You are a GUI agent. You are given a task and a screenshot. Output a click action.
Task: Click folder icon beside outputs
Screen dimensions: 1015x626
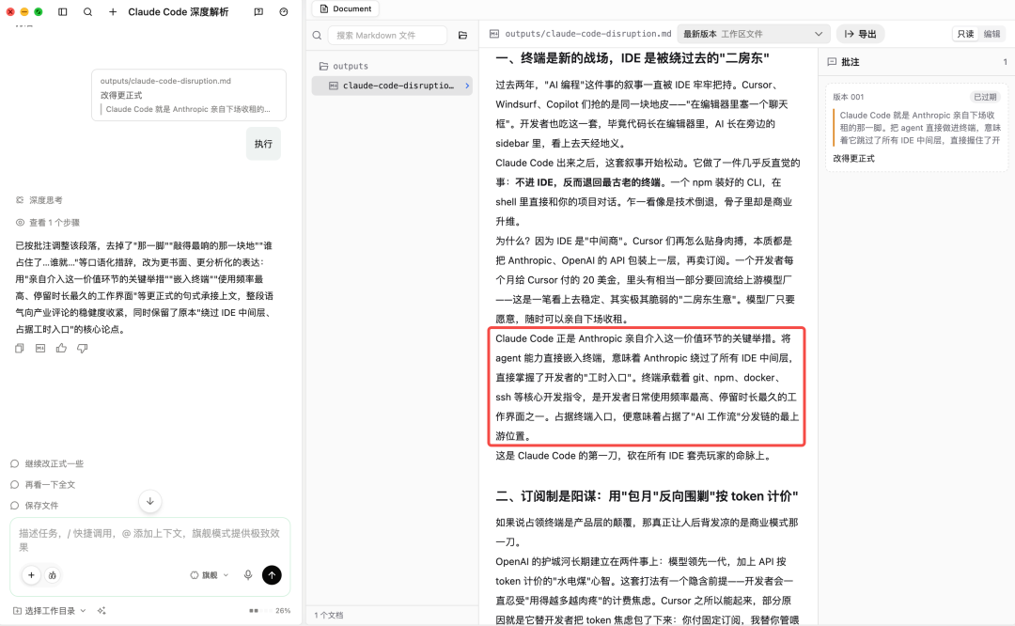[x=323, y=66]
